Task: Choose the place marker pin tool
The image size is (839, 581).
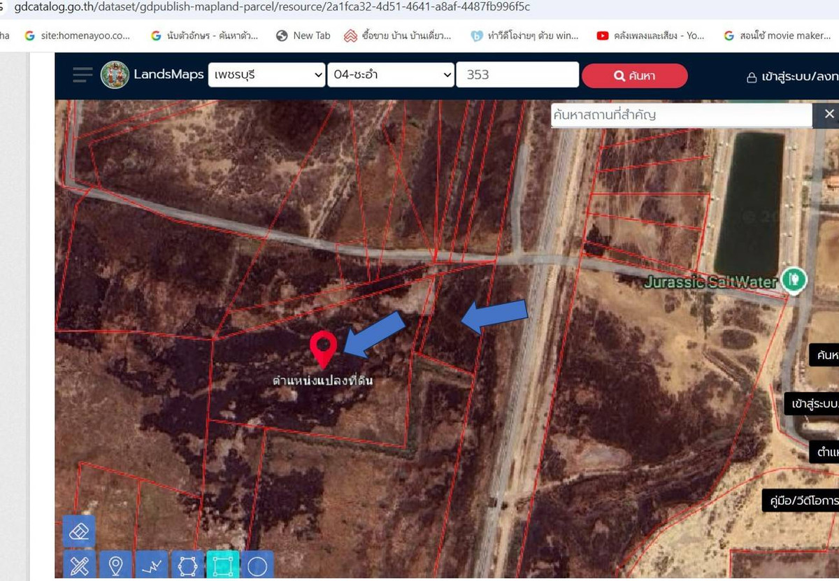Action: pos(115,565)
